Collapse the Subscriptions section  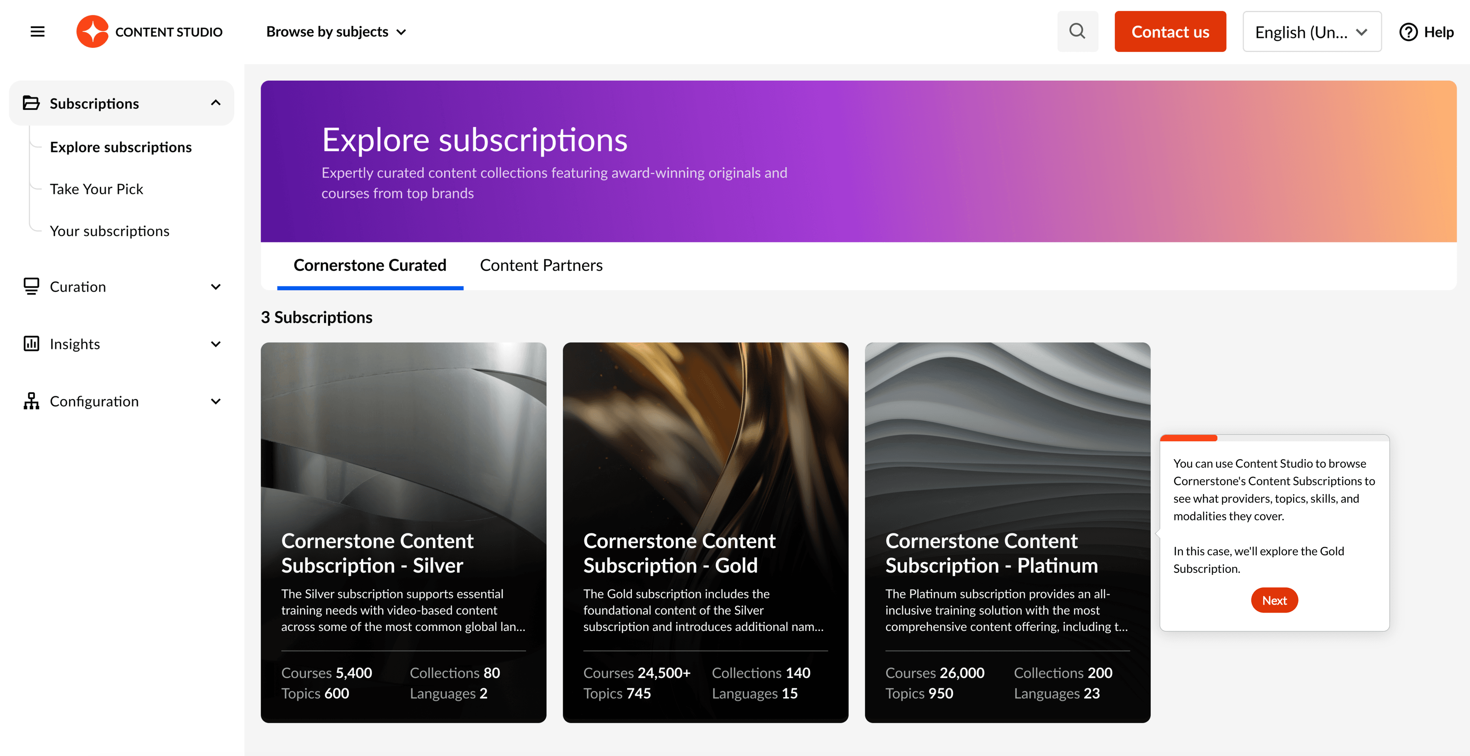[x=216, y=103]
